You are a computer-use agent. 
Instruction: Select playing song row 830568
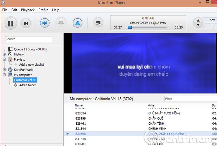click(141, 134)
